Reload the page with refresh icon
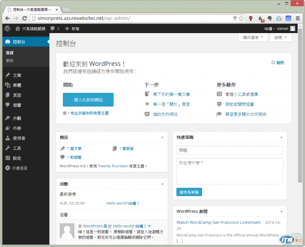Screen dimensions: 305x247 click(x=24, y=18)
